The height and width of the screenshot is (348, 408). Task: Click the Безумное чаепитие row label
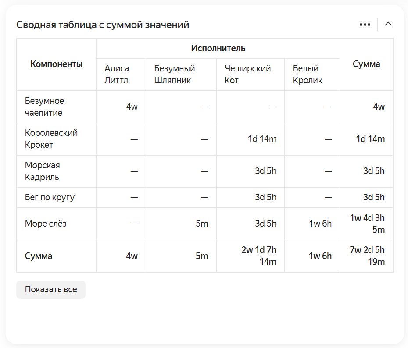(44, 107)
